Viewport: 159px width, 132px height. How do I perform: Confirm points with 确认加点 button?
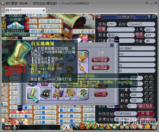(x=145, y=106)
